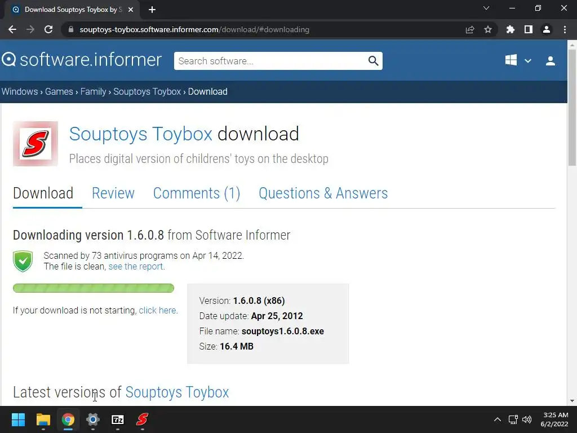This screenshot has height=433, width=577.
Task: Reload the page with the refresh icon
Action: pyautogui.click(x=48, y=29)
